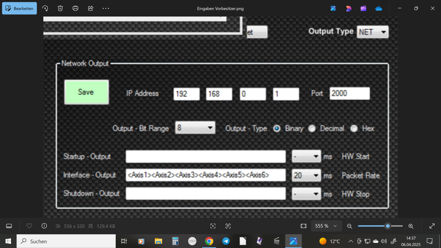Open the OneDrive cloud icon in title bar
Image resolution: width=441 pixels, height=248 pixels.
pyautogui.click(x=379, y=9)
